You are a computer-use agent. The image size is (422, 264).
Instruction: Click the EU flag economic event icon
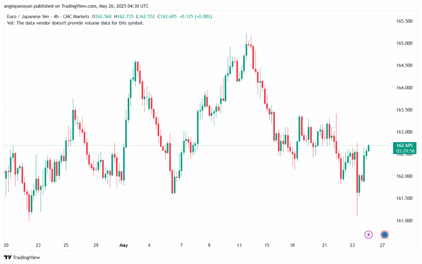pos(384,235)
